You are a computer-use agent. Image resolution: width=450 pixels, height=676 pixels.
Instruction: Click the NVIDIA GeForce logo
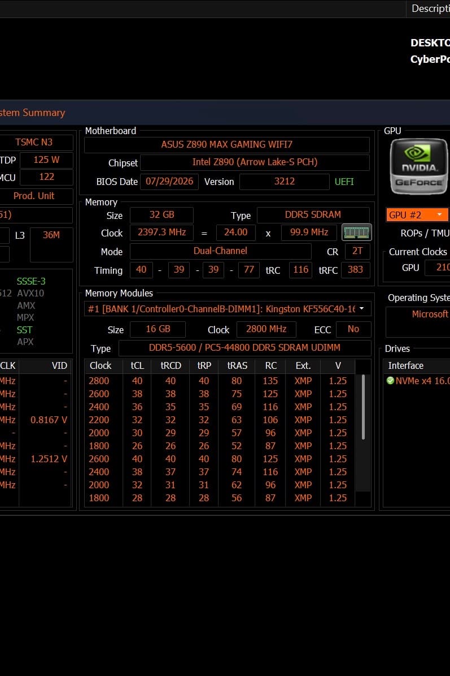click(419, 166)
